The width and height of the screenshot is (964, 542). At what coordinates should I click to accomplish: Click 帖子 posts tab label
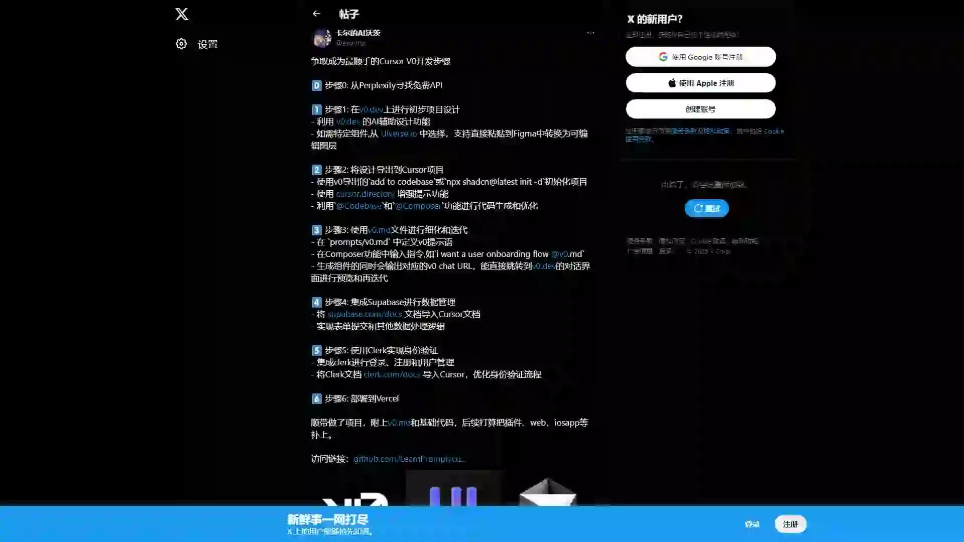(349, 13)
